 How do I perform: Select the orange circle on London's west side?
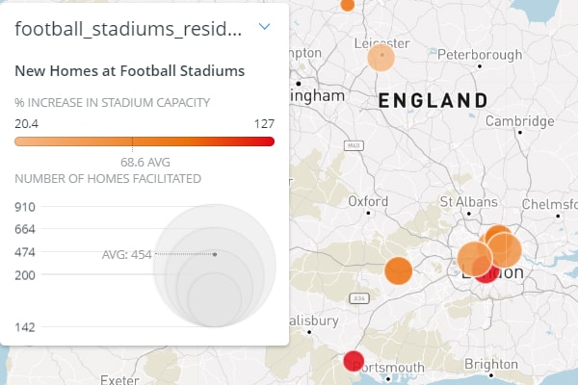pyautogui.click(x=475, y=259)
